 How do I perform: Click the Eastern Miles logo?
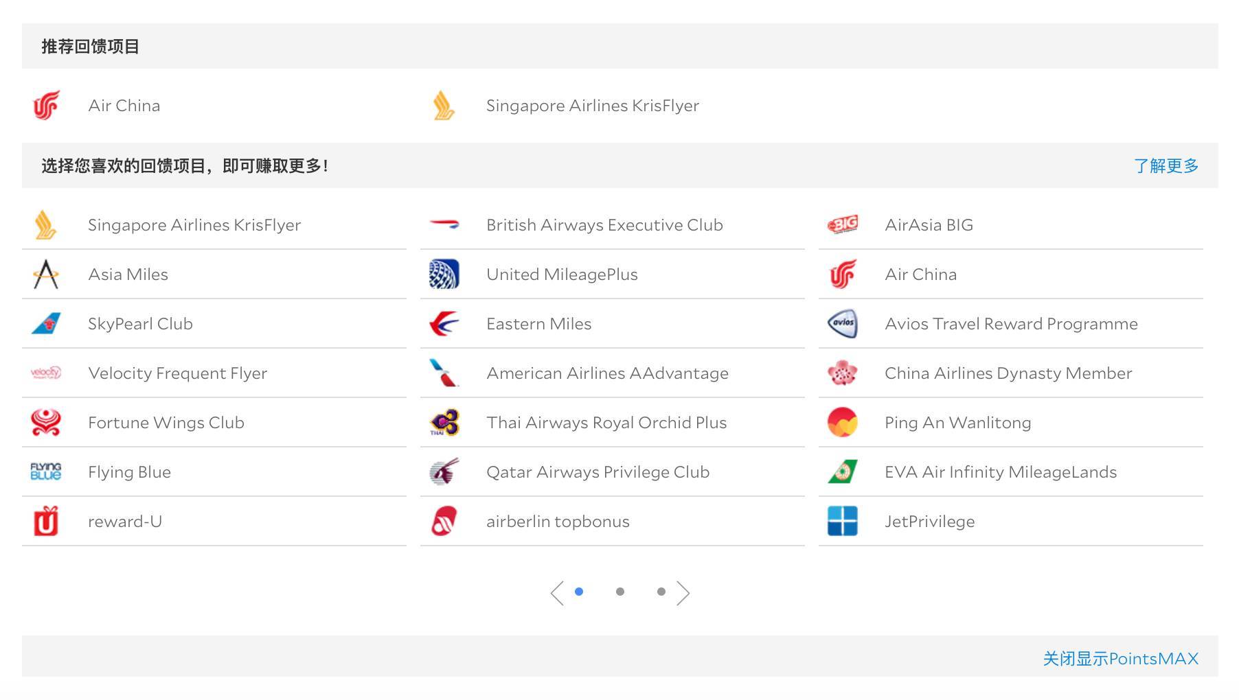pyautogui.click(x=444, y=324)
